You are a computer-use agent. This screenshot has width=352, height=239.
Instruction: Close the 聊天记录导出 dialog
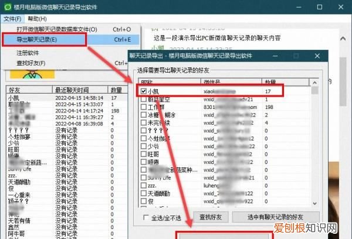pos(317,56)
